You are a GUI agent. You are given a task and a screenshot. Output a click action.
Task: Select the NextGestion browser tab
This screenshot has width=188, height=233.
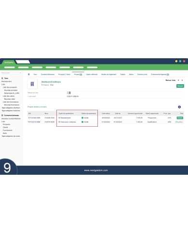tap(9, 62)
